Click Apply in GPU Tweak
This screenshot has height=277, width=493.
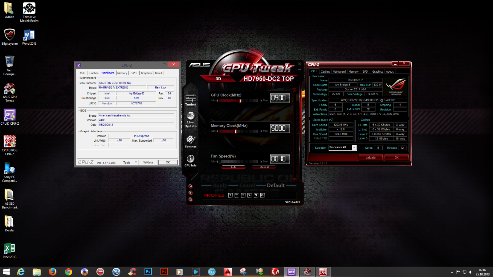pyautogui.click(x=220, y=185)
